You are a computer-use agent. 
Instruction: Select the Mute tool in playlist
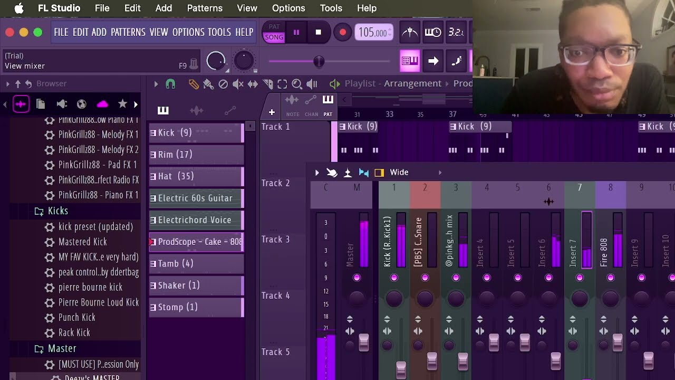click(x=238, y=84)
